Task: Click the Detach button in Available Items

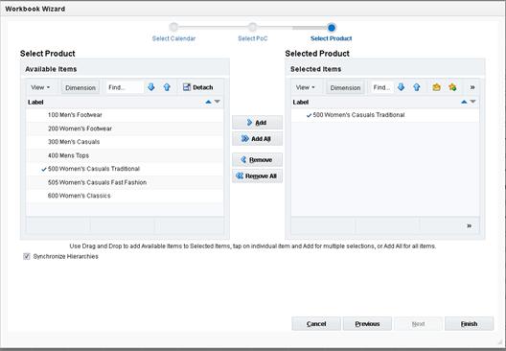Action: tap(197, 87)
